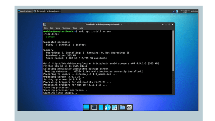215x121 pixels.
Task: Open the arduino user menu in the top panel
Action: coord(194,11)
